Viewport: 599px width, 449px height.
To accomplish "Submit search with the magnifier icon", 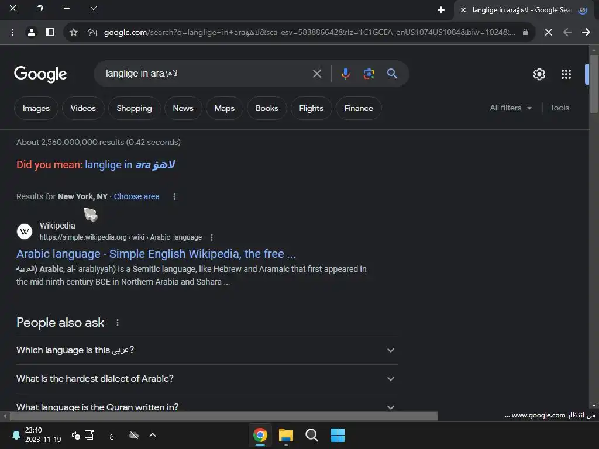I will [392, 74].
